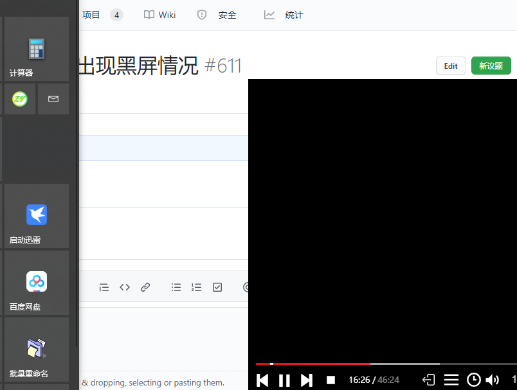The image size is (517, 390).
Task: Open the player playlist menu icon
Action: pos(451,380)
